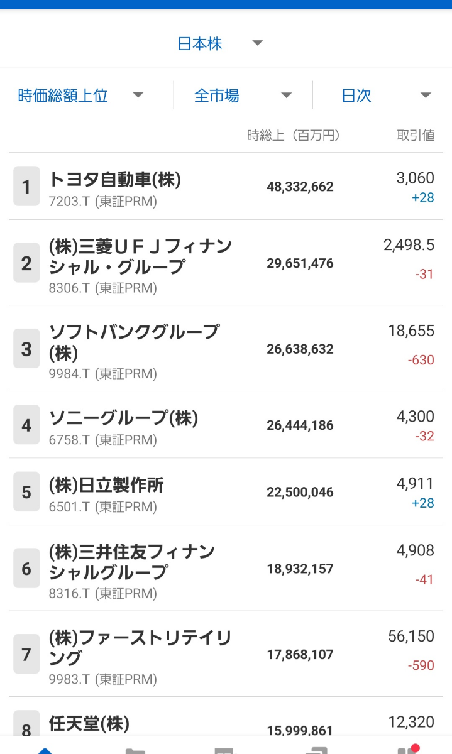Open ソニーグループ(株) stock details

click(x=124, y=418)
